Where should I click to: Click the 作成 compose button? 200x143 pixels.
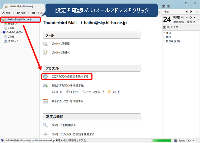(21, 13)
